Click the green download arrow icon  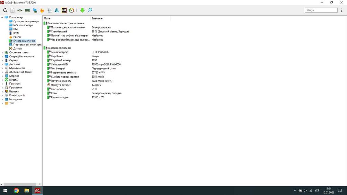(82, 10)
